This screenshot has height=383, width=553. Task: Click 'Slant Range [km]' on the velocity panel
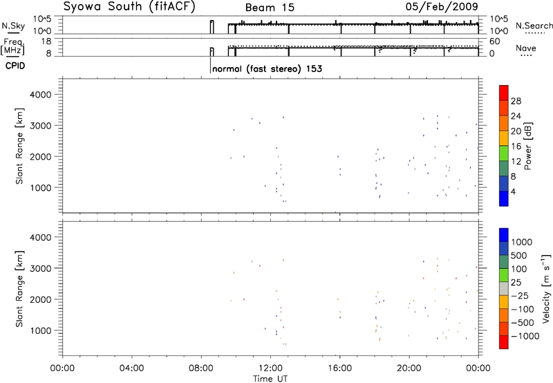(20, 289)
